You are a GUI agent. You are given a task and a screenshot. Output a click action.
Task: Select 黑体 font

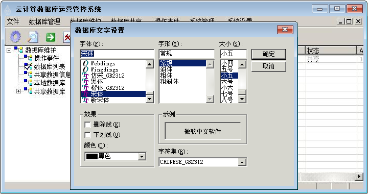(x=113, y=82)
